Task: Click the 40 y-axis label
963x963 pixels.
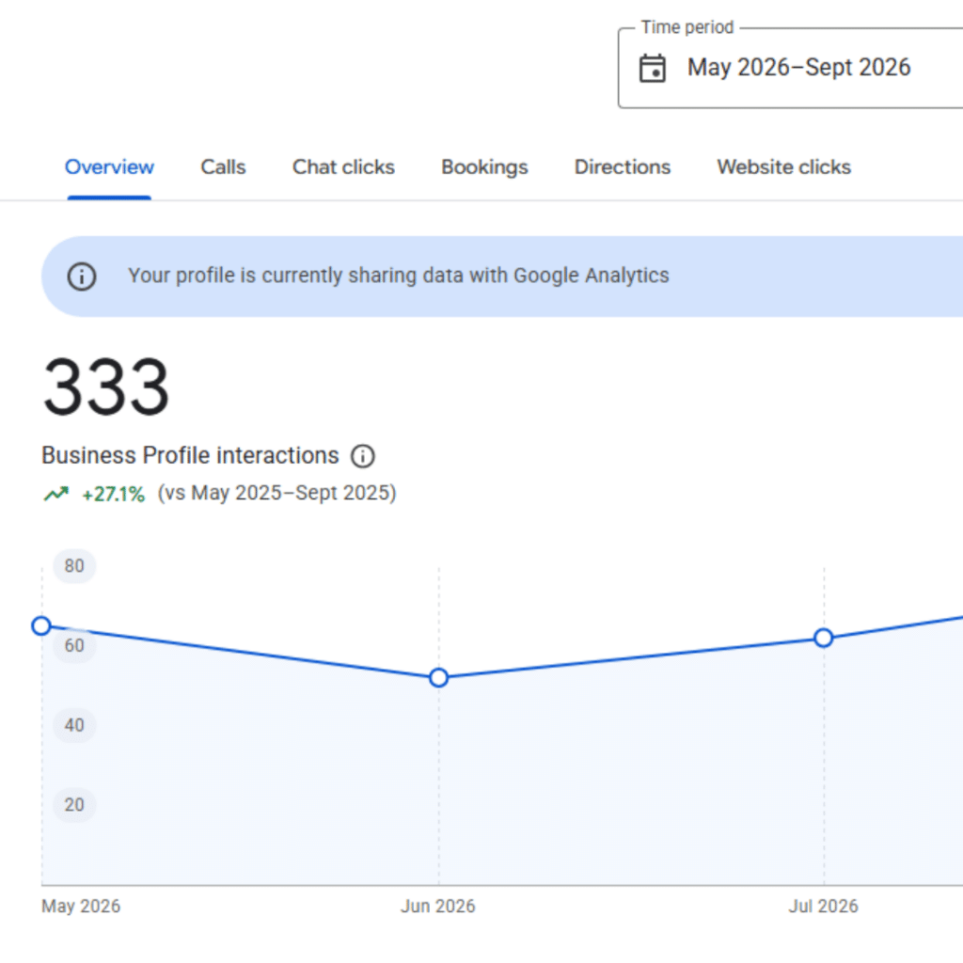Action: point(74,725)
